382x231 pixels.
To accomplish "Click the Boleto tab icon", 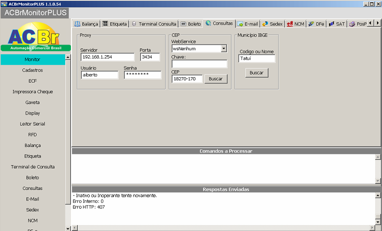I will (x=183, y=24).
